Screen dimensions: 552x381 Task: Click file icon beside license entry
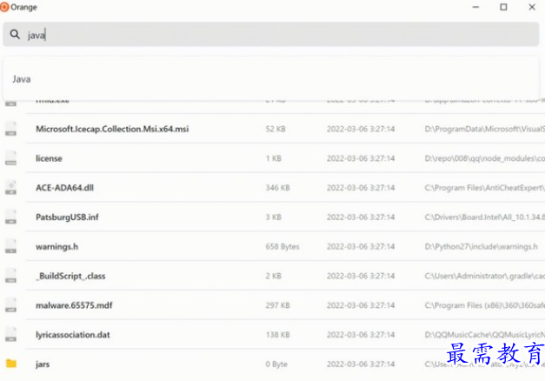(x=11, y=158)
